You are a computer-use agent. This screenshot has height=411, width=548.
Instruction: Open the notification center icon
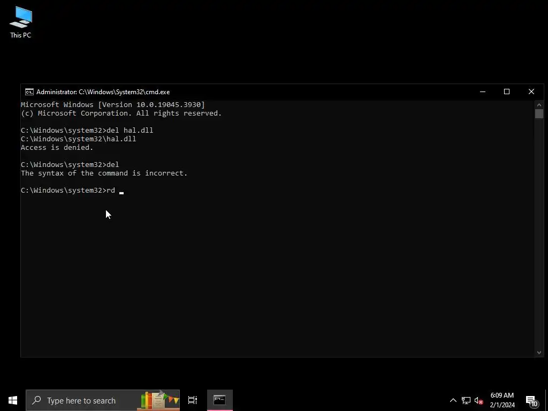click(532, 401)
